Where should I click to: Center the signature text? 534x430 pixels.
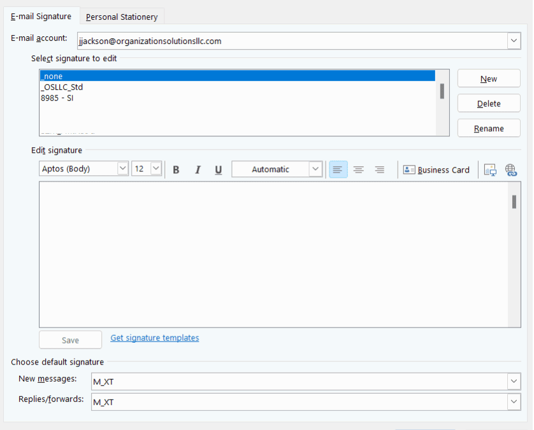coord(359,169)
